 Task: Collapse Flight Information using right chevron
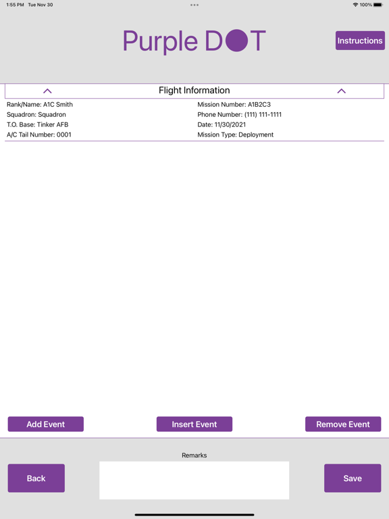pos(341,91)
